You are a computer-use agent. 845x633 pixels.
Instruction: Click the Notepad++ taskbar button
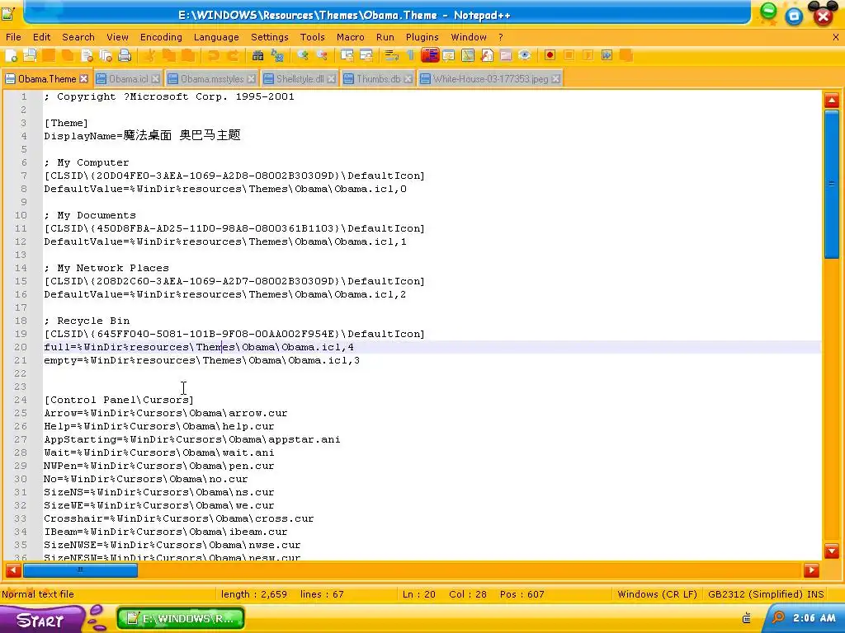(181, 618)
